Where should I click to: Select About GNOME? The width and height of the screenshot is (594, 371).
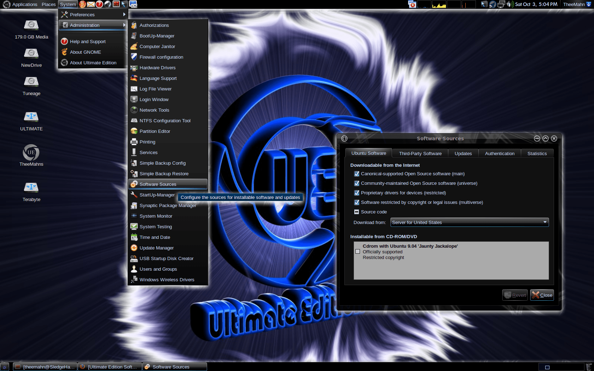tap(93, 52)
